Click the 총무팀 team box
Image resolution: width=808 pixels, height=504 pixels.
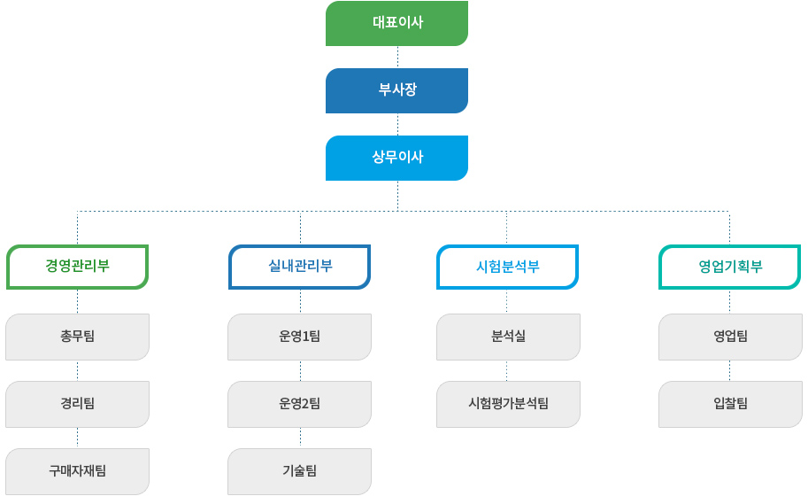click(77, 337)
